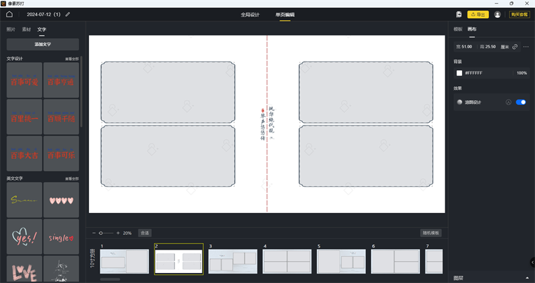Select the bottom-left photo placeholder frame
Viewport: 535px width, 283px height.
click(x=168, y=156)
